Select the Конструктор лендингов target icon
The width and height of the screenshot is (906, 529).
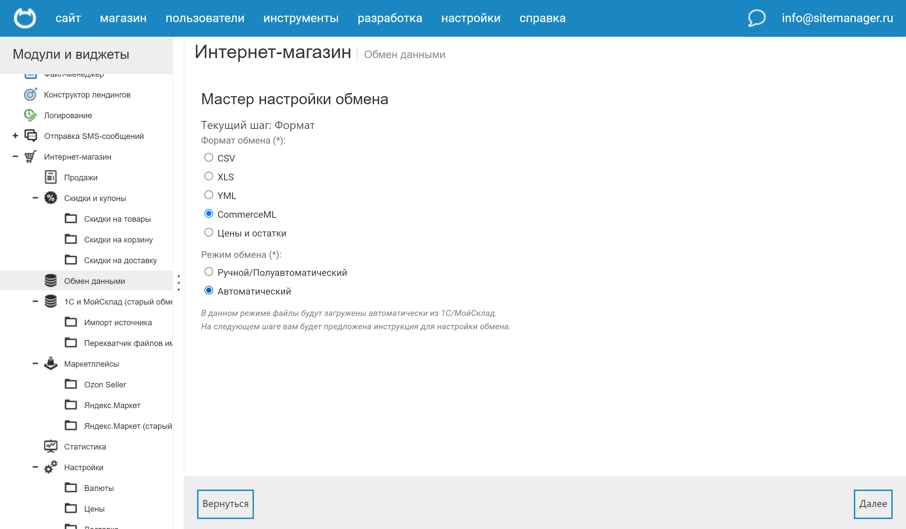point(30,95)
